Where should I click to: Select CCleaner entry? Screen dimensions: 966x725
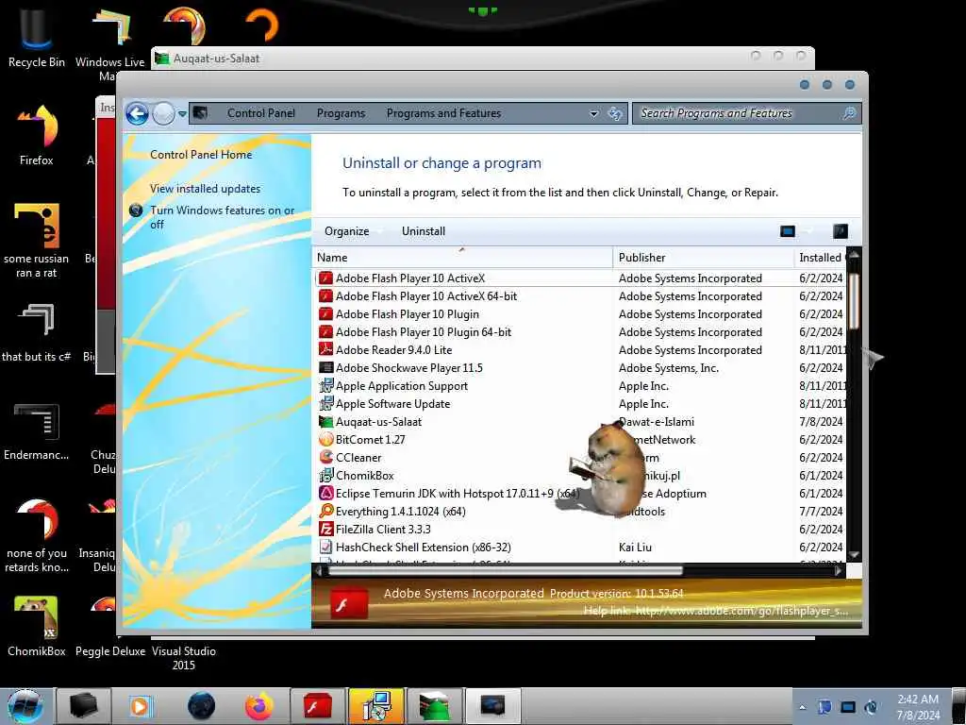pyautogui.click(x=580, y=458)
